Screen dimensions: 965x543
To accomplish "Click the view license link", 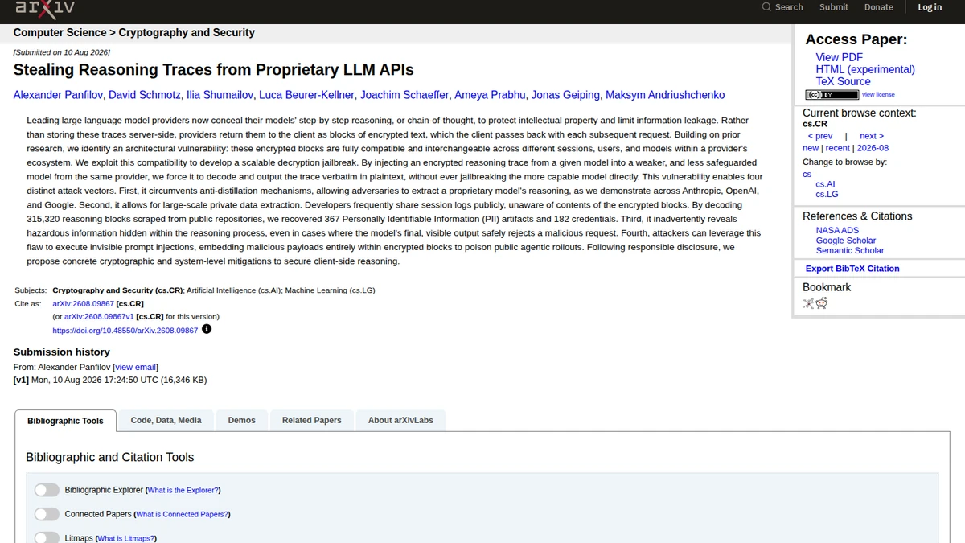I will [x=878, y=95].
